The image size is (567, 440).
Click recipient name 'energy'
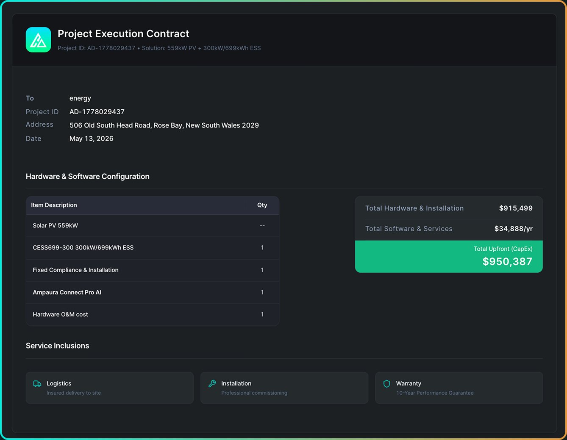80,98
